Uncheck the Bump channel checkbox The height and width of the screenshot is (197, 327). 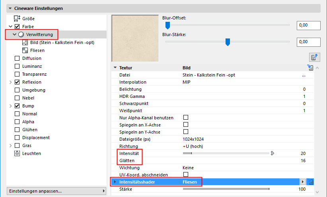point(17,106)
